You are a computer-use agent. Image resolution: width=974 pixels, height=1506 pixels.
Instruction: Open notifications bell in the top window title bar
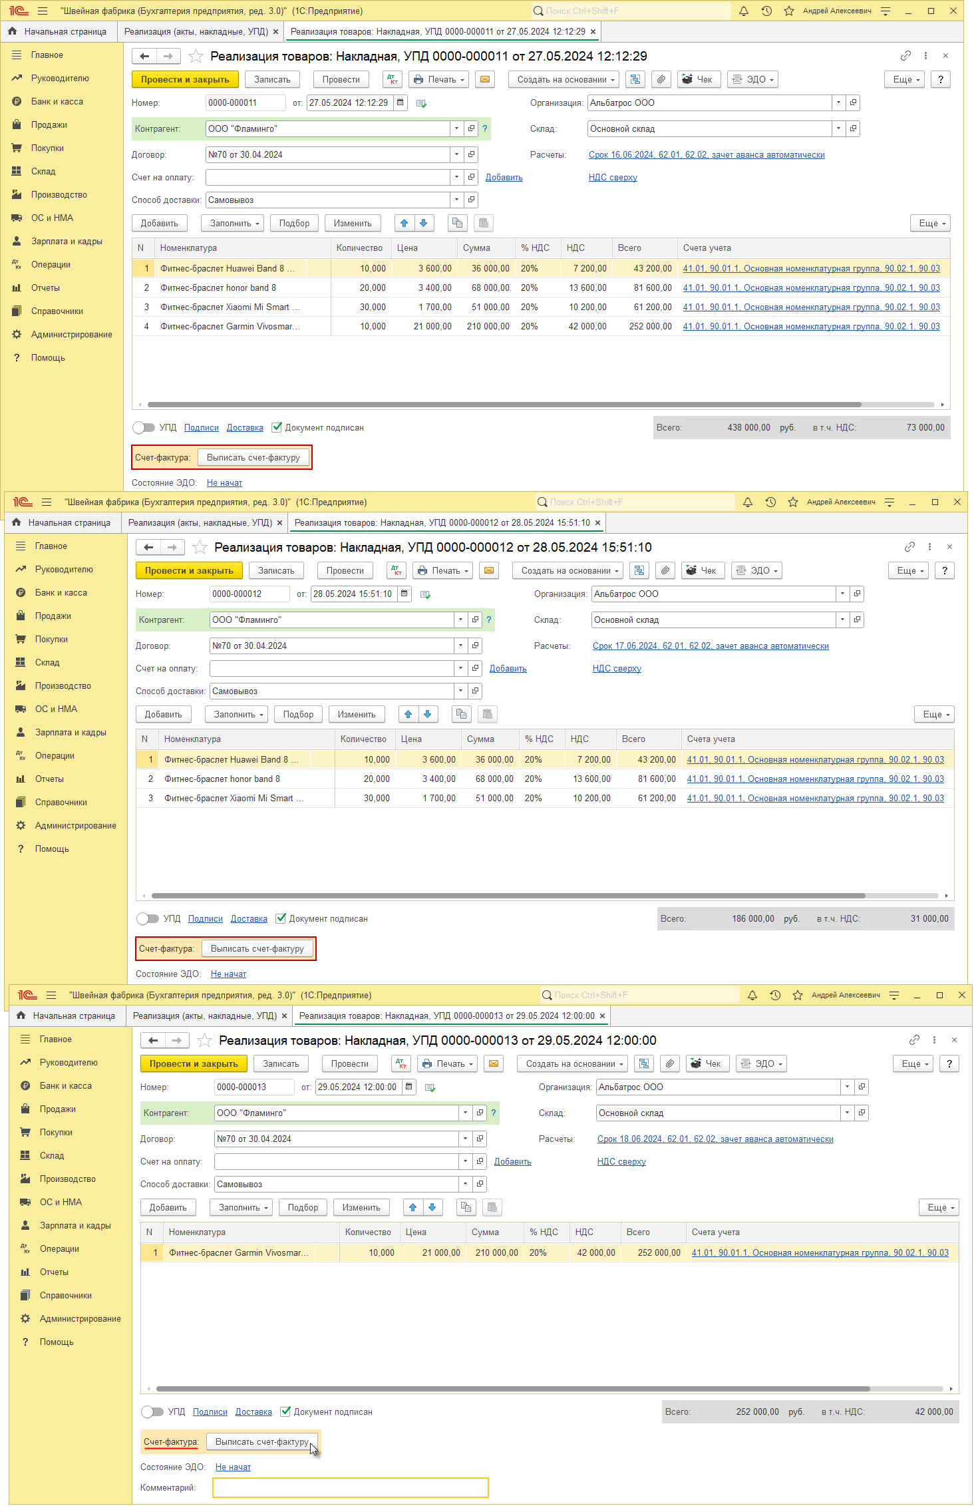744,11
